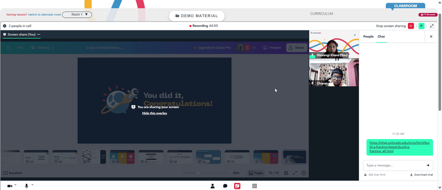The width and height of the screenshot is (442, 190).
Task: Close the chat side panel
Action: click(x=431, y=37)
